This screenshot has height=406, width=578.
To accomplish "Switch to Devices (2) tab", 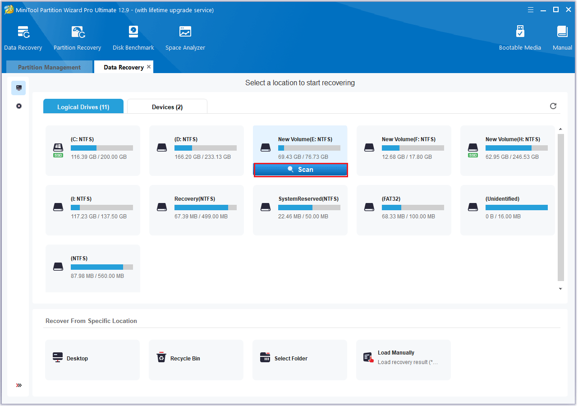I will (x=167, y=107).
